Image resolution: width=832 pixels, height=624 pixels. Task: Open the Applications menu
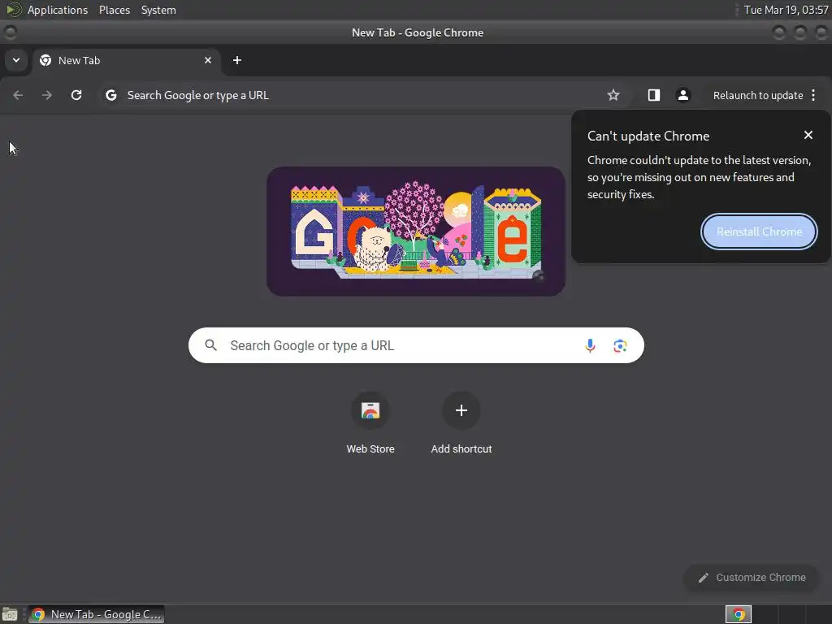click(x=58, y=10)
